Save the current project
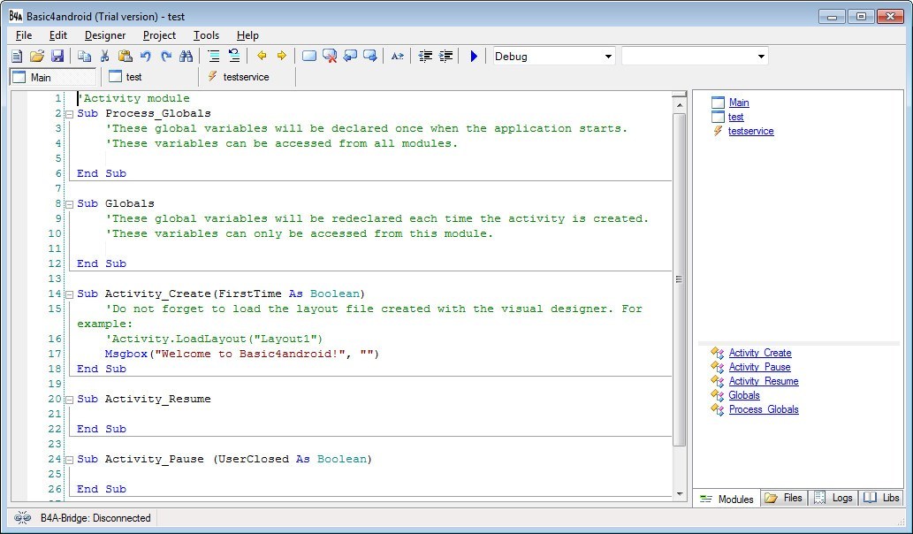913x534 pixels. [x=56, y=55]
